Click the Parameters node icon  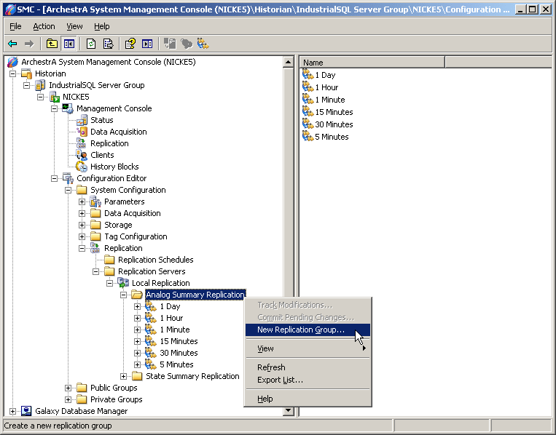pos(95,201)
